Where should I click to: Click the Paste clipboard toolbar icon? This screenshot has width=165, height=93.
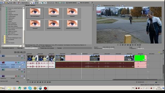19,3
